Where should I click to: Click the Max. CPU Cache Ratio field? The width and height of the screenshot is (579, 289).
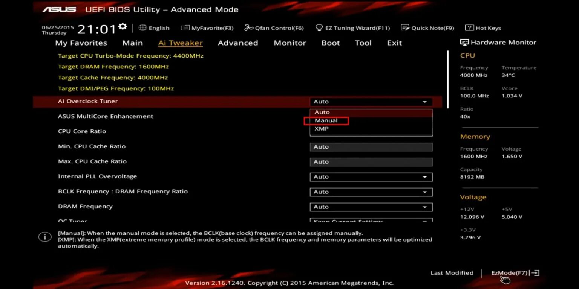tap(371, 162)
